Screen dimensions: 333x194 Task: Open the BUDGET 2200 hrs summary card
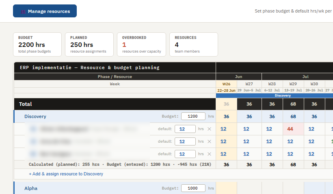[37, 44]
